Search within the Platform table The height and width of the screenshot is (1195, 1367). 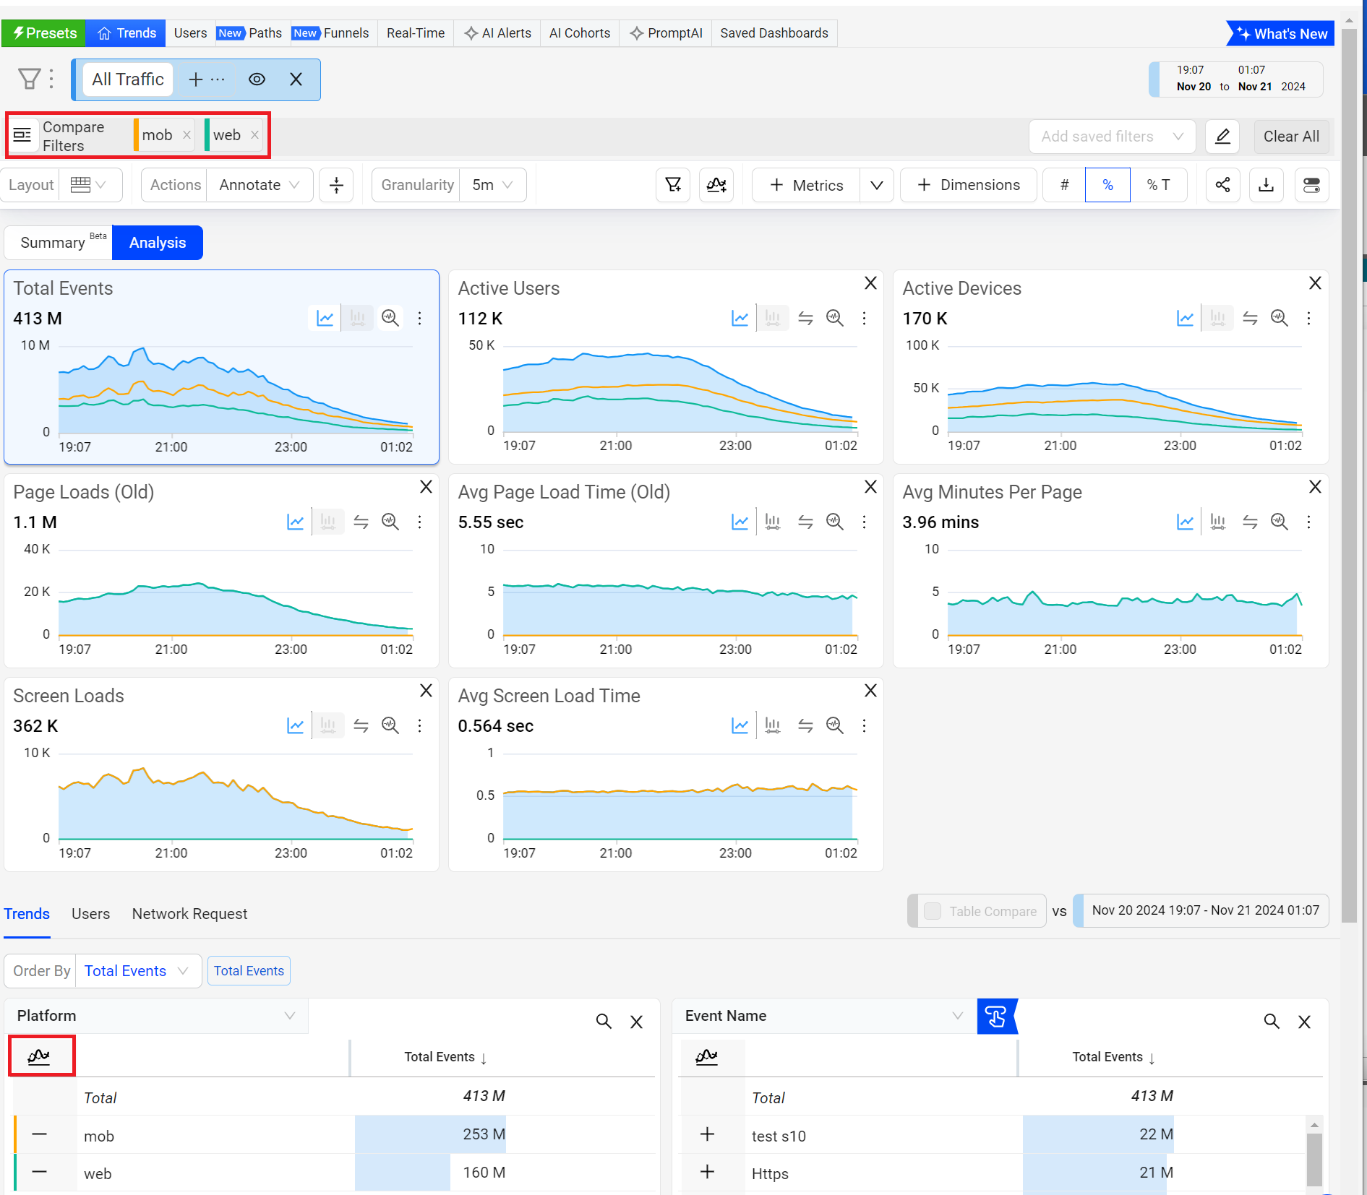[x=603, y=1021]
